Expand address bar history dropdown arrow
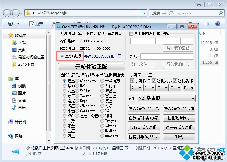 [136, 13]
